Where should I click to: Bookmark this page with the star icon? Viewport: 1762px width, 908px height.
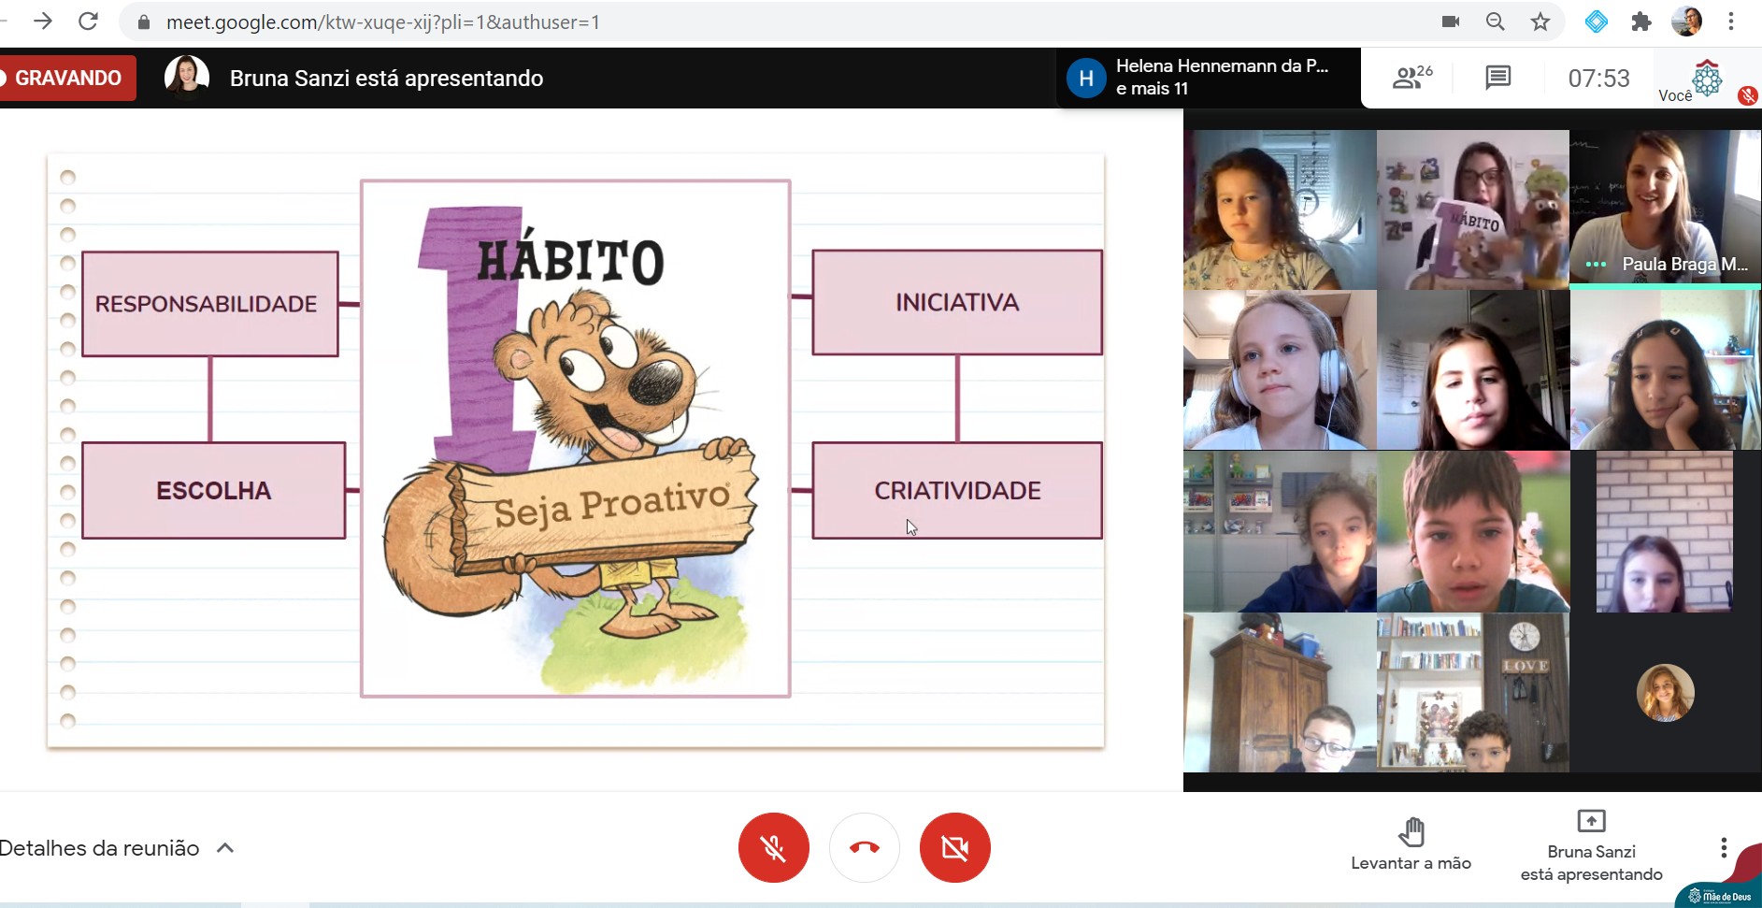pos(1540,22)
